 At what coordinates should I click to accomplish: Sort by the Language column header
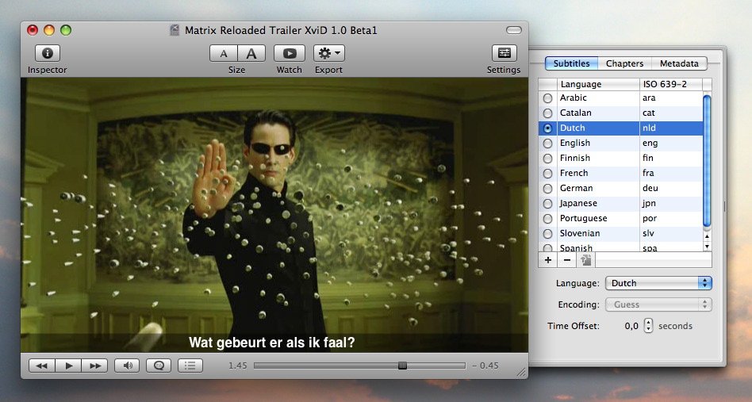point(598,84)
